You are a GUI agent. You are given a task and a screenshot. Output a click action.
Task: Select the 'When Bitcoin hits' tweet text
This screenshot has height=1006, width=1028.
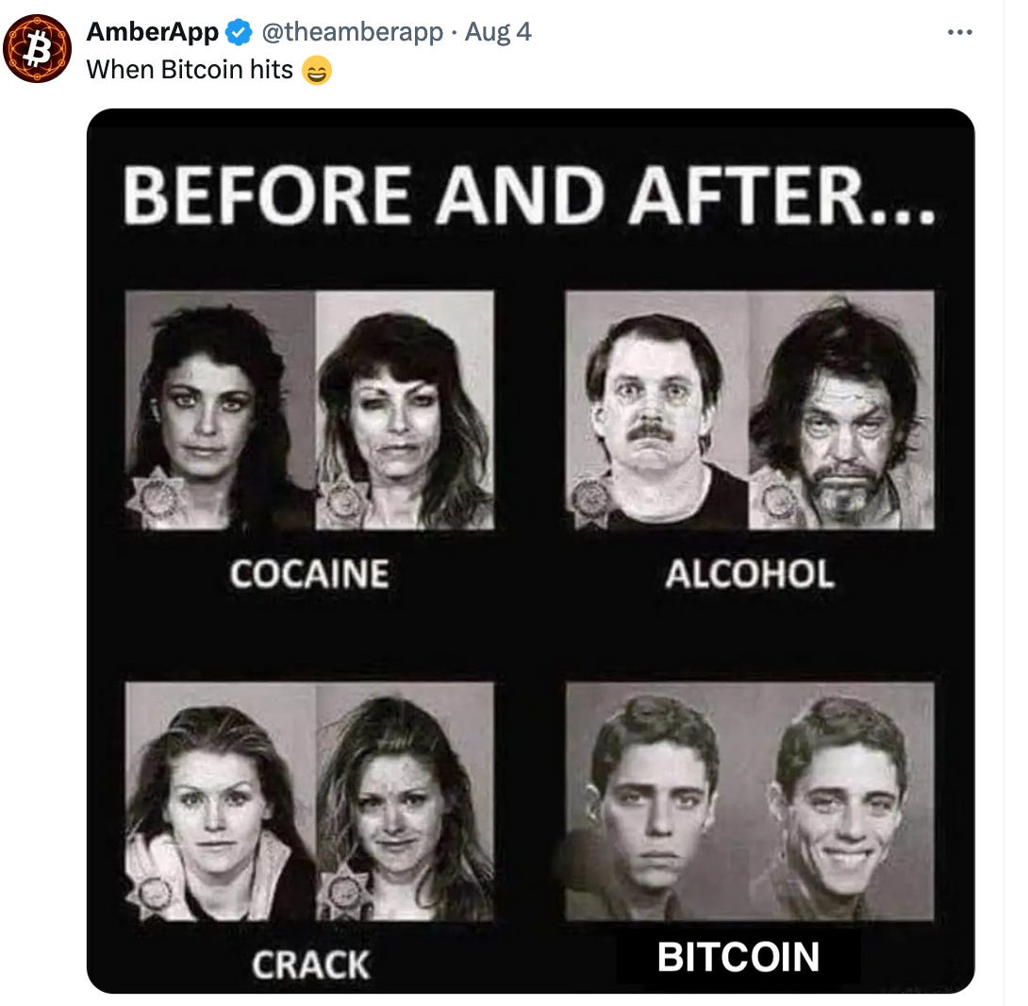(190, 70)
